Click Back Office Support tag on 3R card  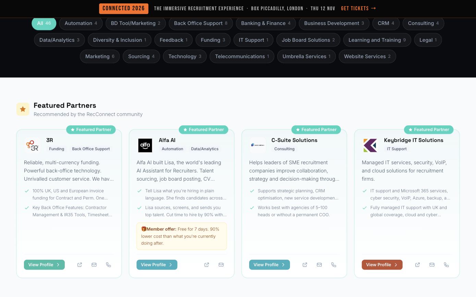(x=91, y=149)
